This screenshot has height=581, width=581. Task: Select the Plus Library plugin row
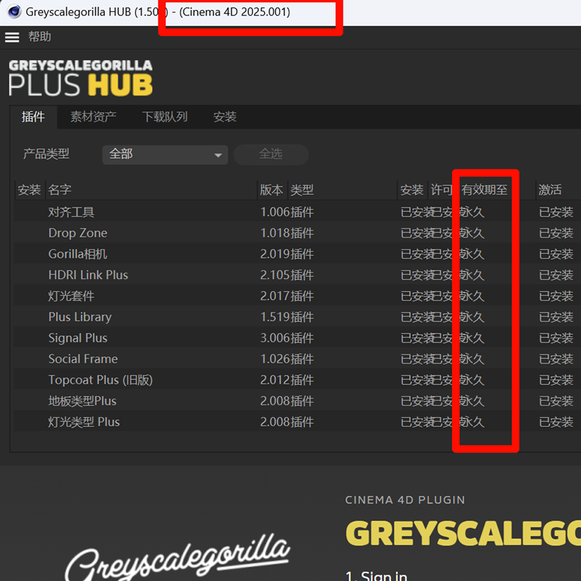pos(297,317)
